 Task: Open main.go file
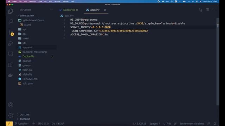[27, 70]
